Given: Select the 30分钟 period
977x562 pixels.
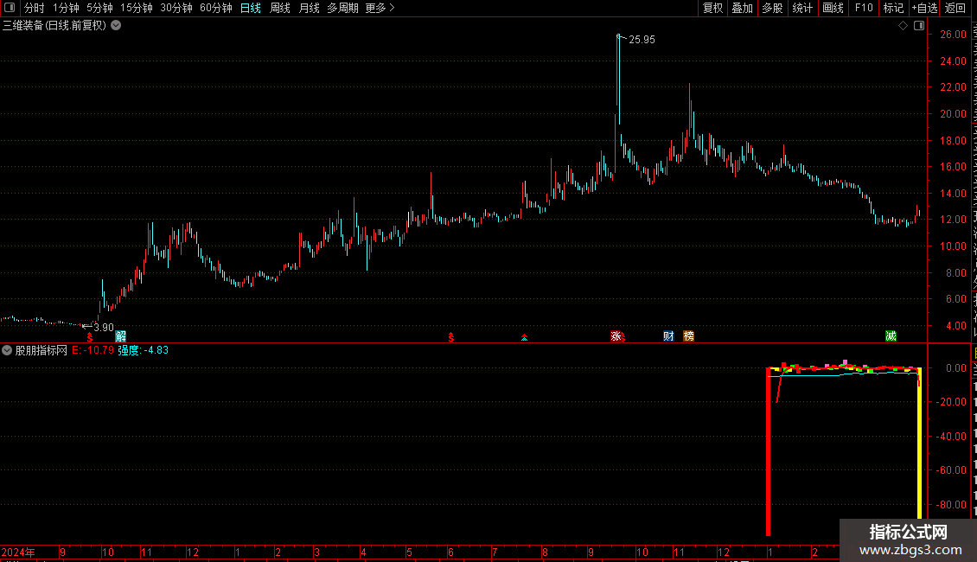Looking at the screenshot, I should [x=176, y=8].
